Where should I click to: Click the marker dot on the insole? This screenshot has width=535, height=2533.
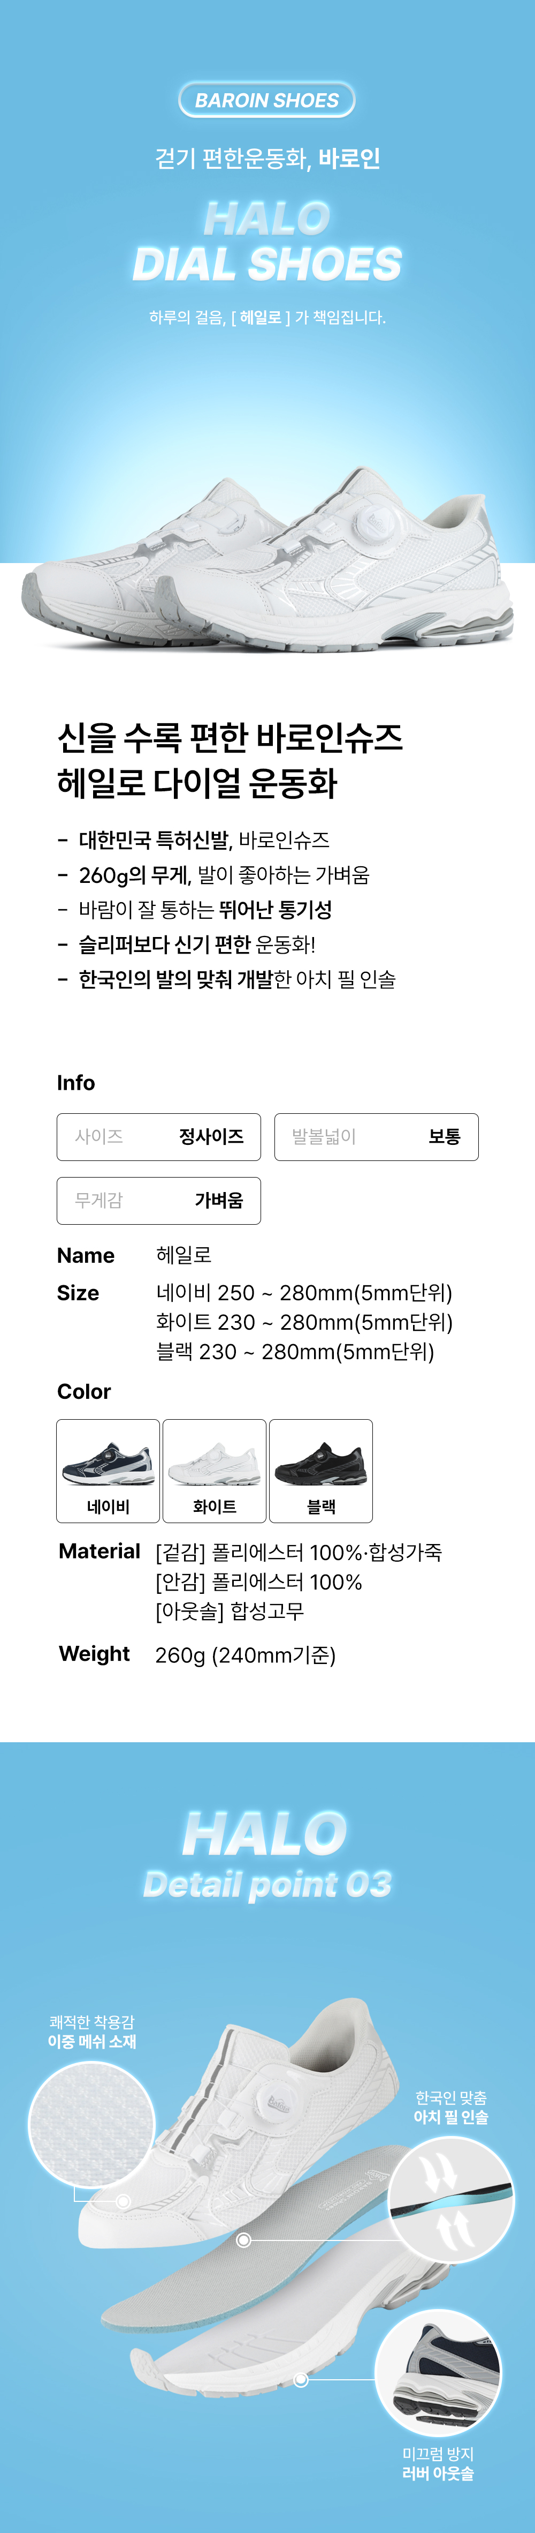click(244, 2240)
